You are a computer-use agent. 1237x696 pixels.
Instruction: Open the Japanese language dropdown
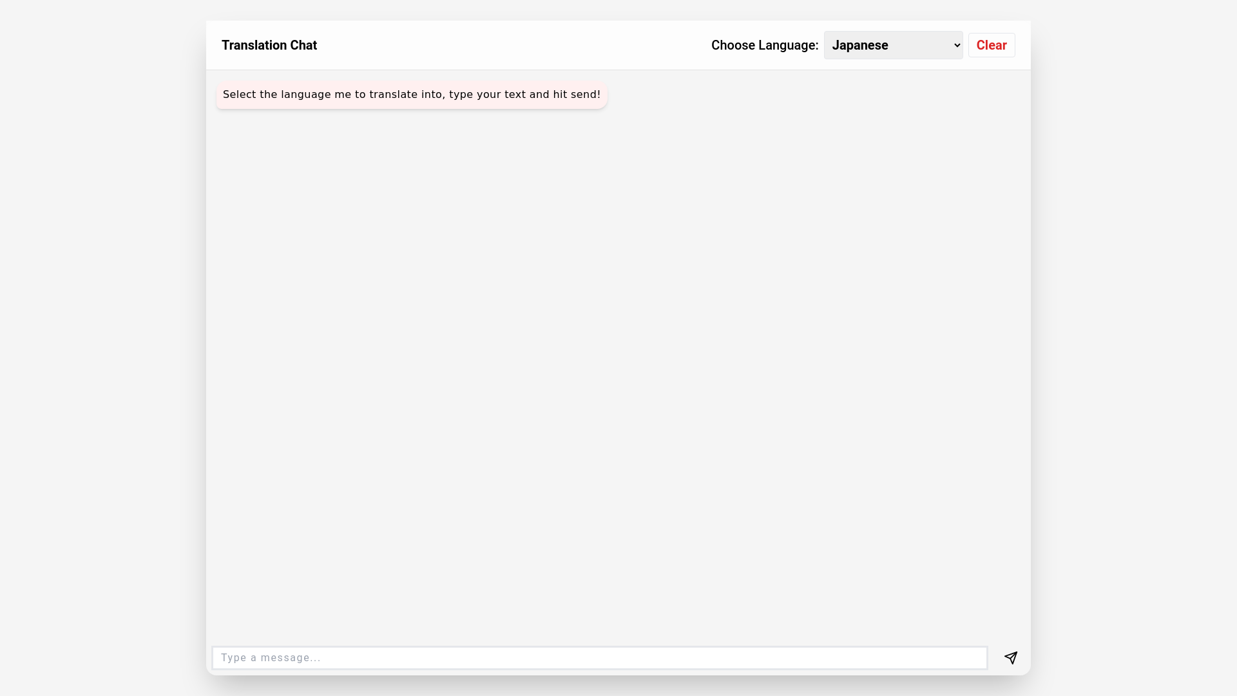[x=893, y=45]
